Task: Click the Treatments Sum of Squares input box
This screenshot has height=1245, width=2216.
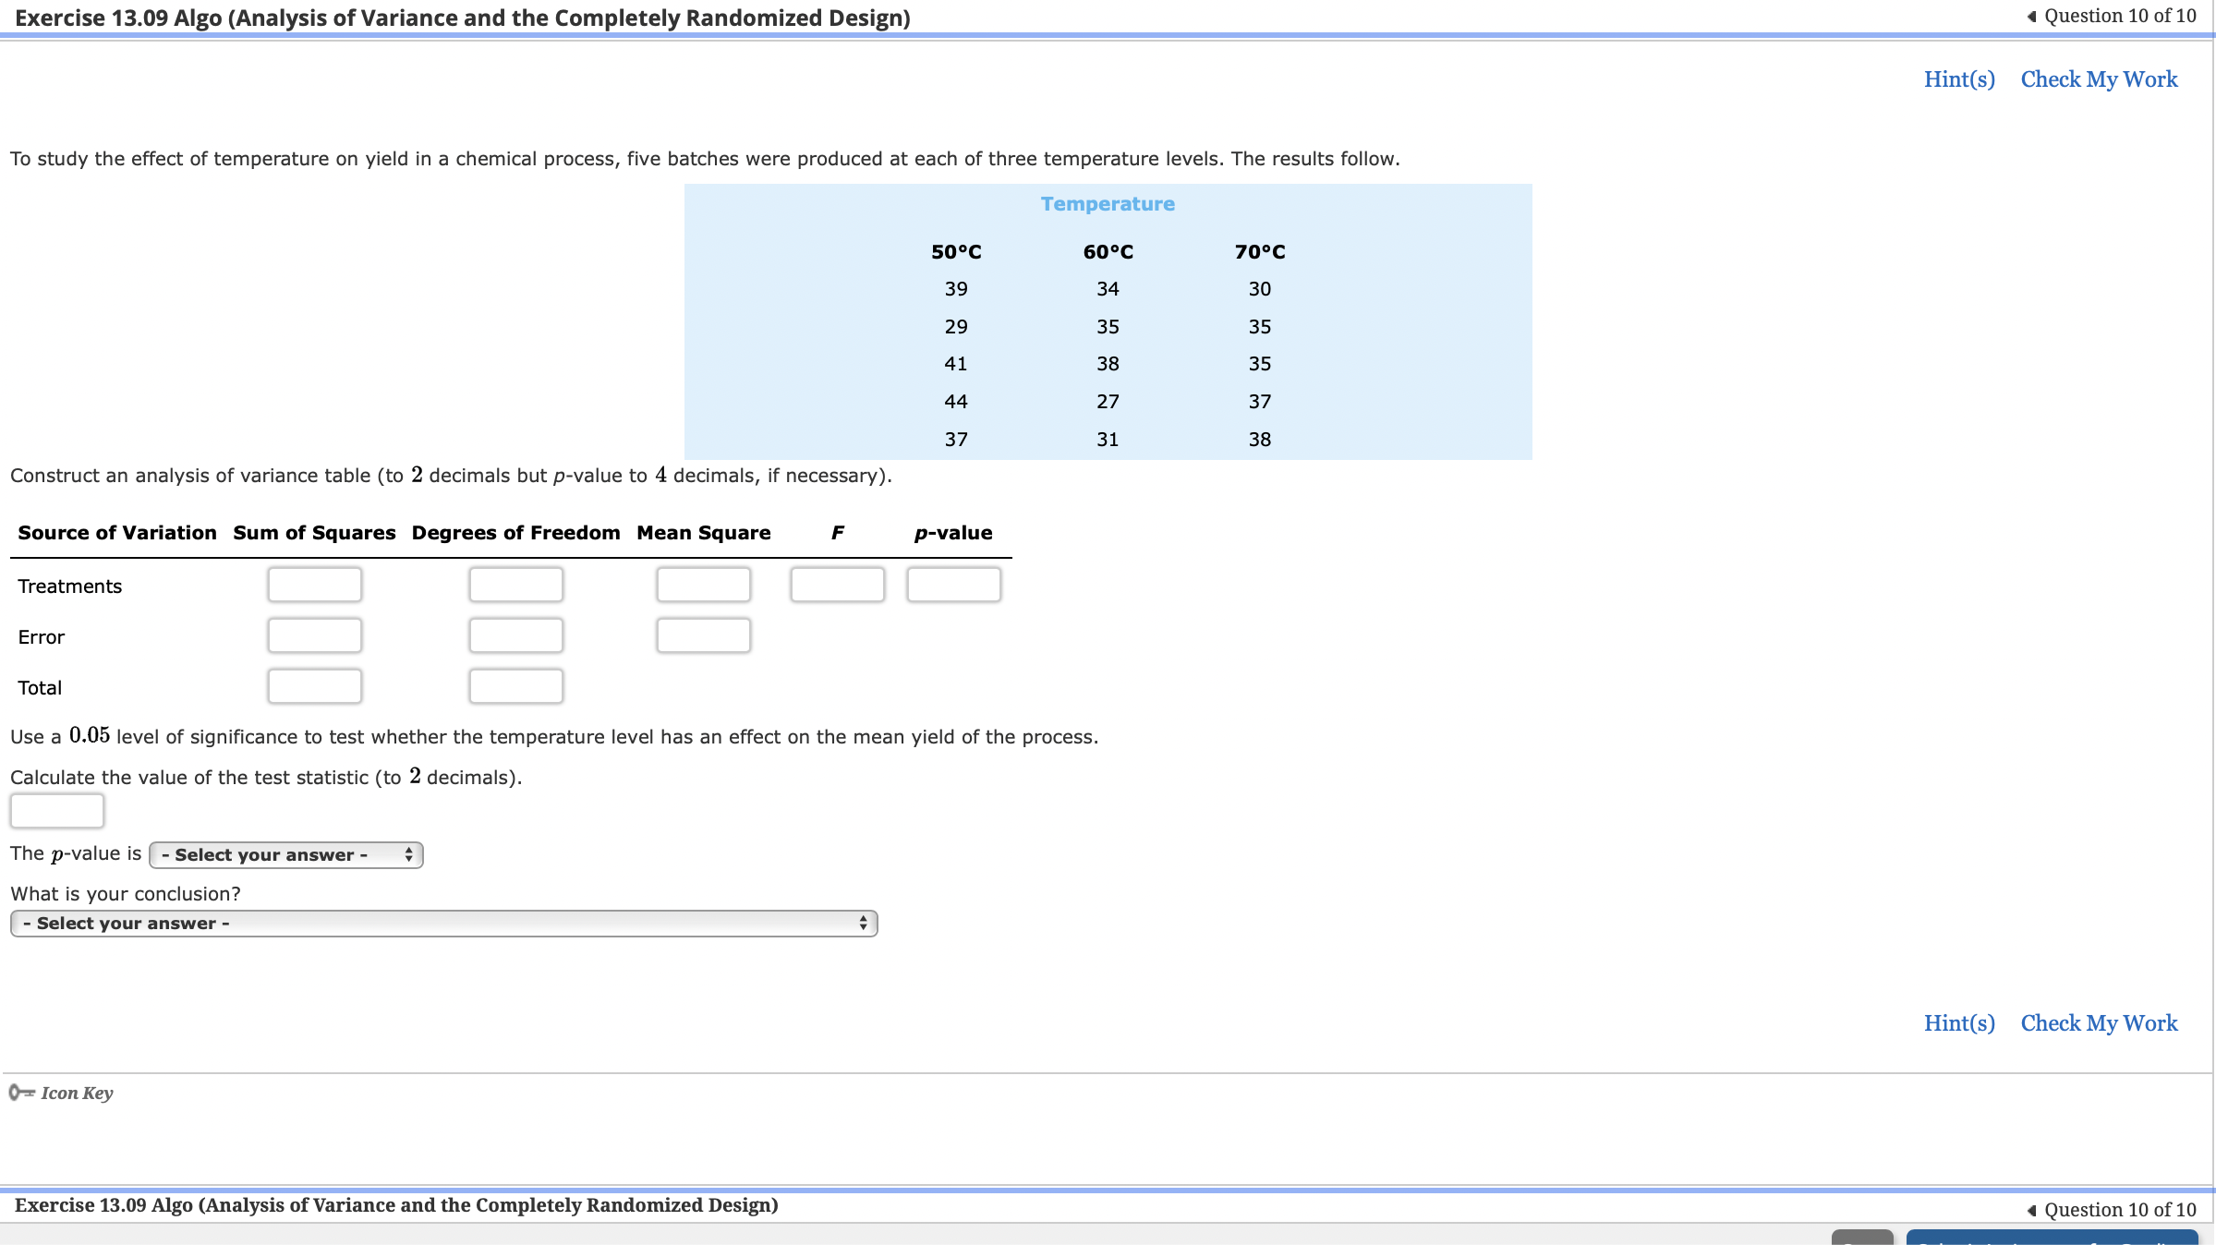Action: pyautogui.click(x=314, y=584)
